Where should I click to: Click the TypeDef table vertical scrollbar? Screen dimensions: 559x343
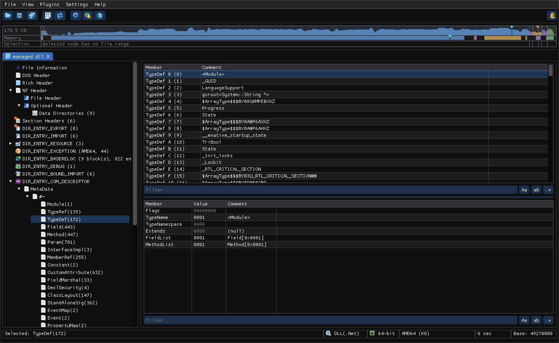click(x=551, y=70)
